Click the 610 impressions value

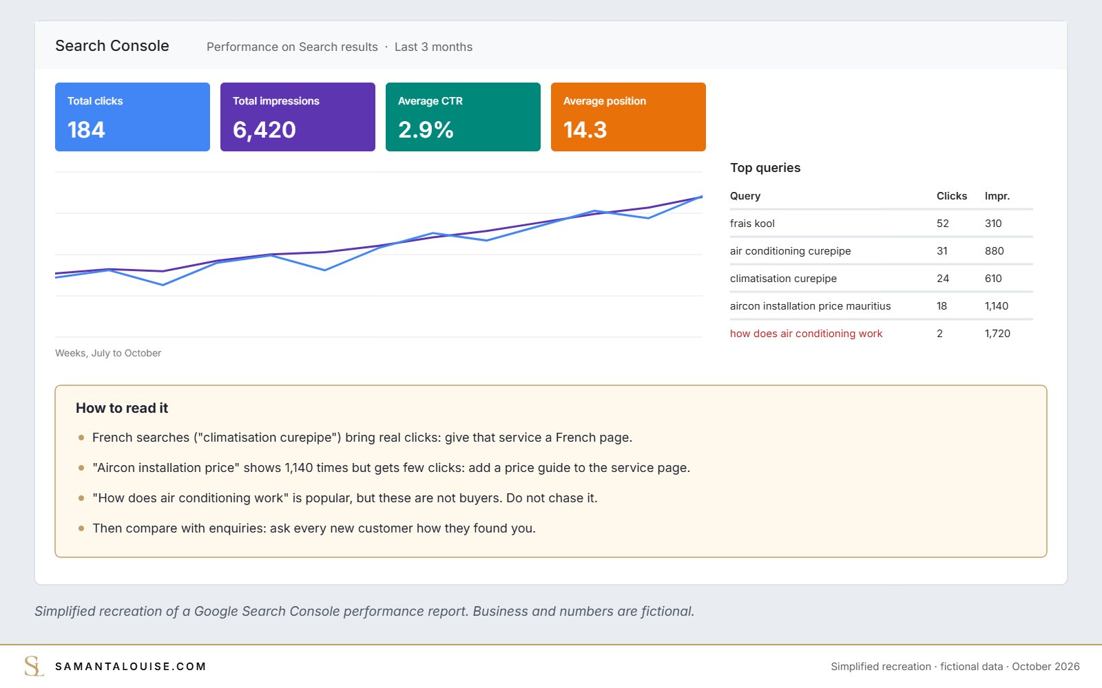coord(993,279)
